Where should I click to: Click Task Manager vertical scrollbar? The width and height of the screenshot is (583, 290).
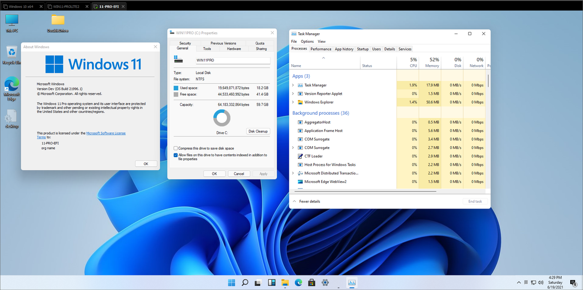488,80
